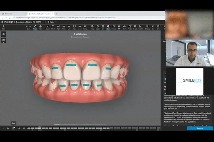The image size is (214, 142).
Task: Open the patient name dropdown
Action: pos(43,22)
